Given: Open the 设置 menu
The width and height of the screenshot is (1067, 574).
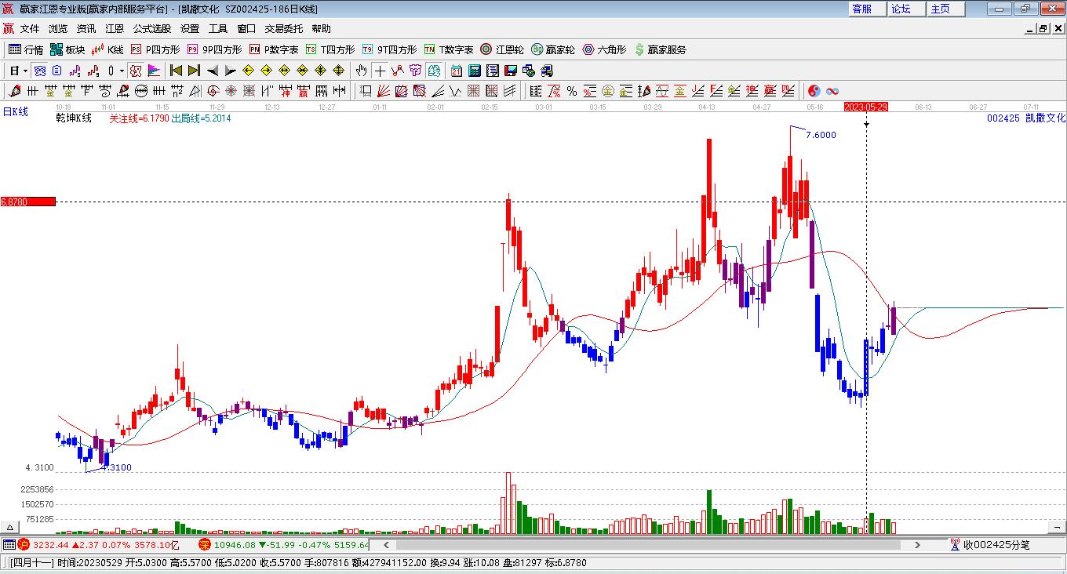Looking at the screenshot, I should (x=190, y=28).
